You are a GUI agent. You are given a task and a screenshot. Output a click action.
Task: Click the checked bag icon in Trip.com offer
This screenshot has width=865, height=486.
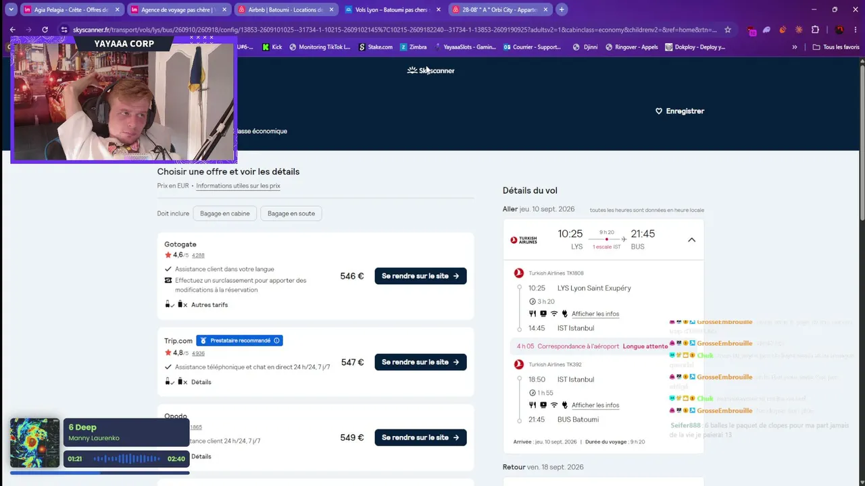(182, 382)
